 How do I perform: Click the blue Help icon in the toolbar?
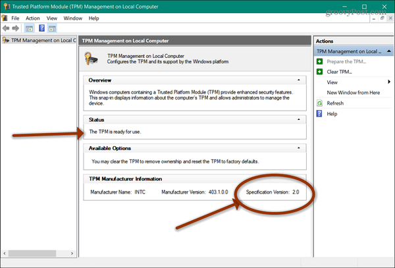[x=41, y=29]
